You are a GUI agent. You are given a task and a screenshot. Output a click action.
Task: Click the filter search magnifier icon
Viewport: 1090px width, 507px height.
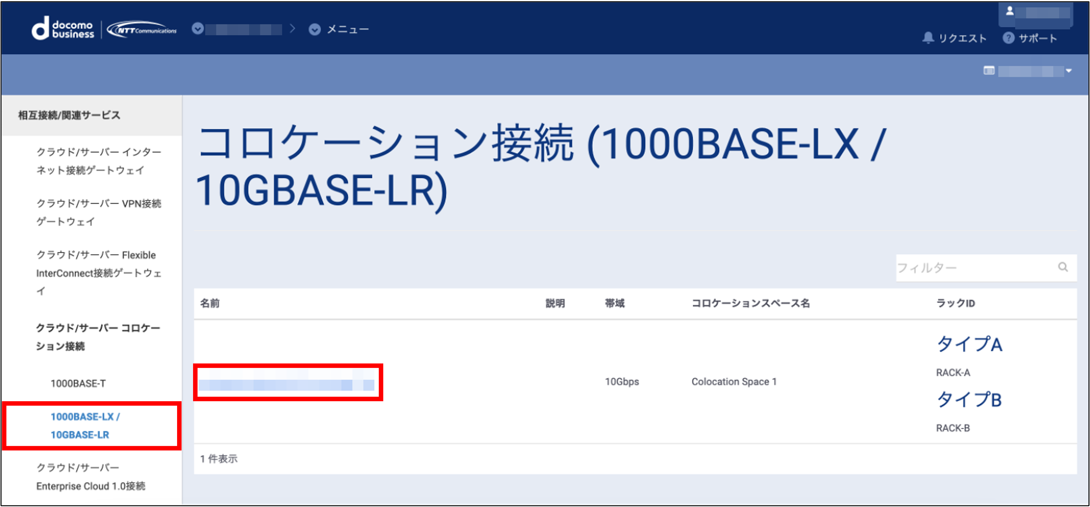tap(1063, 267)
